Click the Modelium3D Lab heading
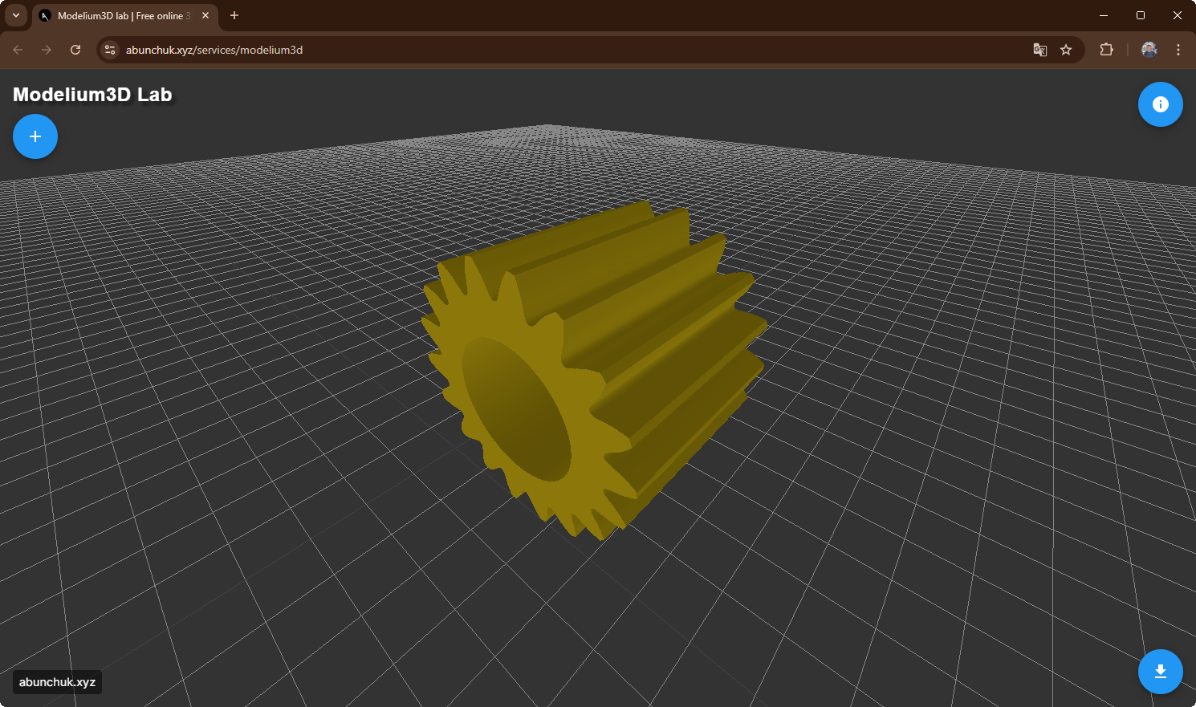Image resolution: width=1196 pixels, height=707 pixels. (x=92, y=94)
